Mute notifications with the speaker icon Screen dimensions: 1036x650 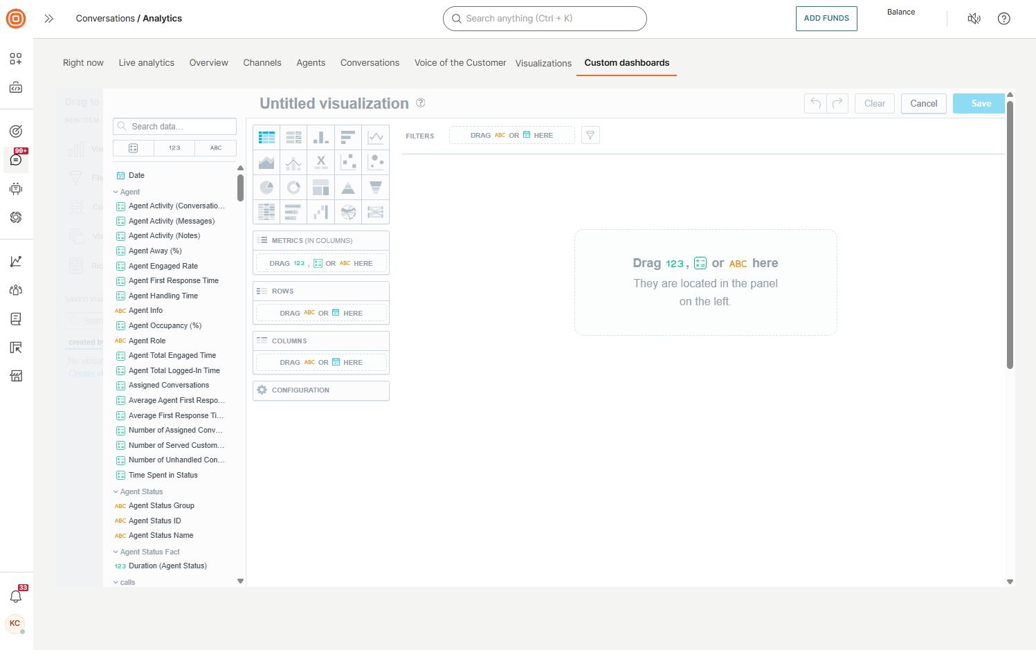click(974, 19)
